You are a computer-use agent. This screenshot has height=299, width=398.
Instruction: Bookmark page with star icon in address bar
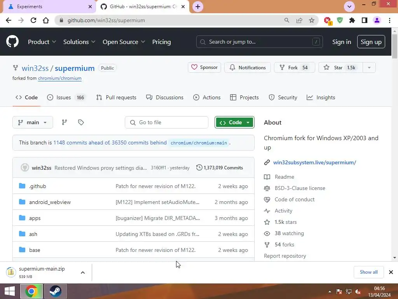pyautogui.click(x=312, y=20)
